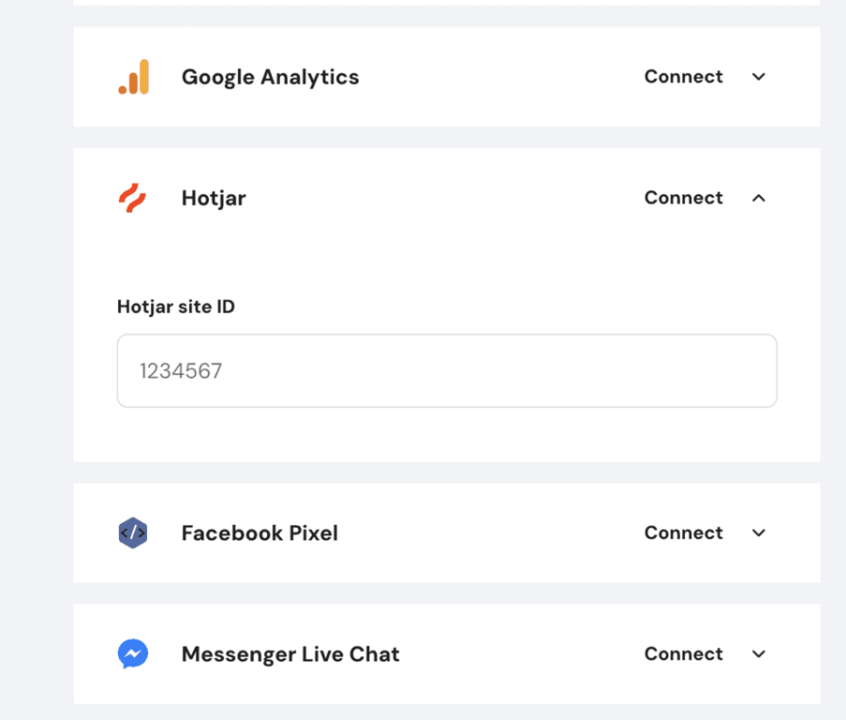This screenshot has height=720, width=846.
Task: Expand the Google Analytics section
Action: coord(758,77)
